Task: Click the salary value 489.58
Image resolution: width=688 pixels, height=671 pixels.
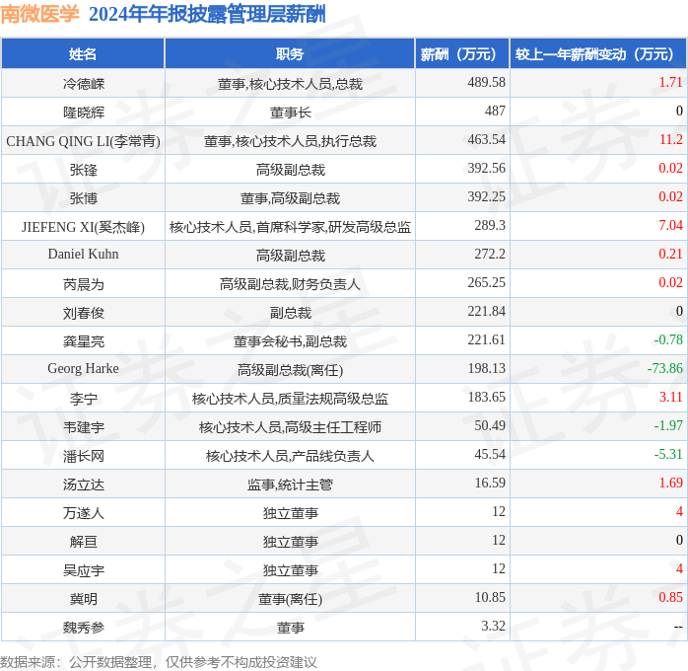Action: click(x=486, y=82)
